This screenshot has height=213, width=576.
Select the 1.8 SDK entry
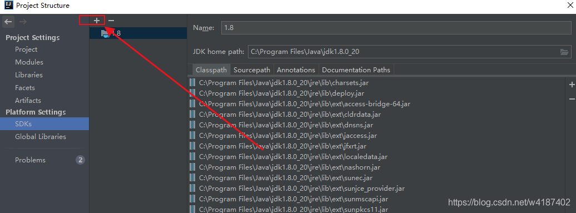point(138,33)
